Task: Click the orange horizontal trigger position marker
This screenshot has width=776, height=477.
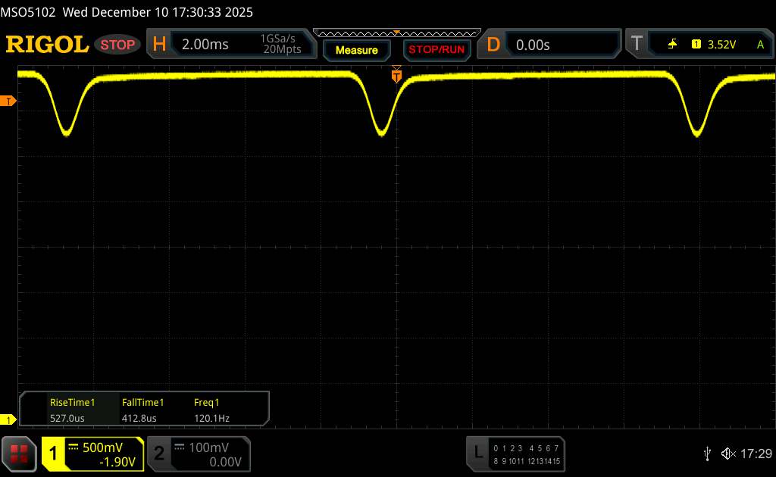Action: (396, 75)
